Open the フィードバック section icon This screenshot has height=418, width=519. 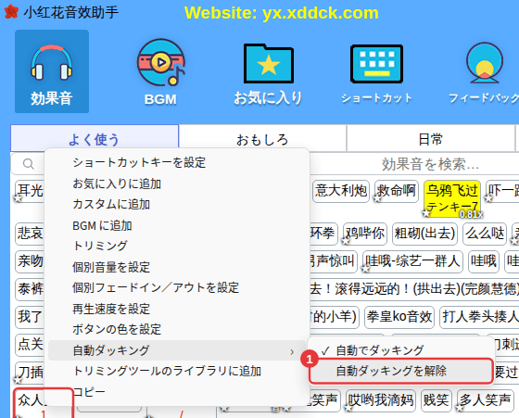[x=484, y=73]
